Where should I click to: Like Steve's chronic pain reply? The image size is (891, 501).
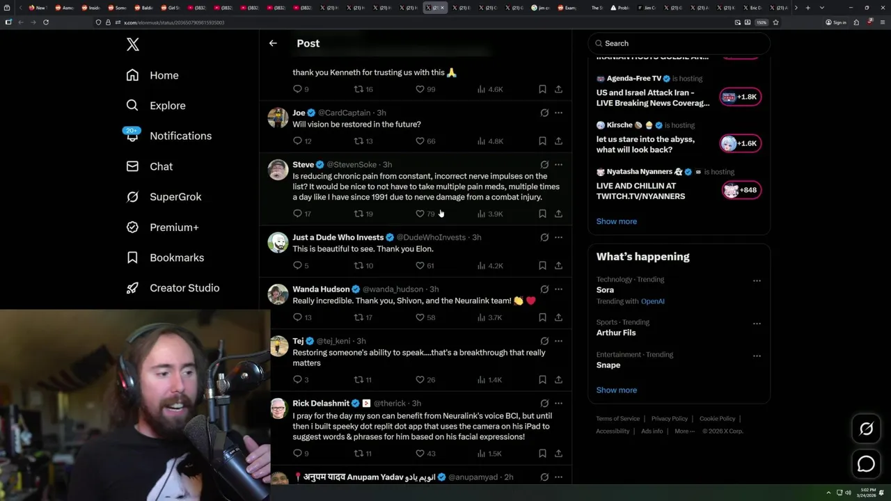425,214
